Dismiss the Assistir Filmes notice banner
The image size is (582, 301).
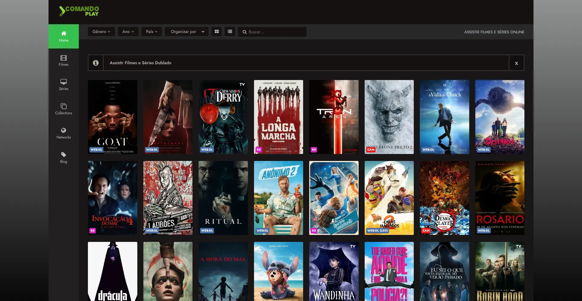click(x=516, y=63)
